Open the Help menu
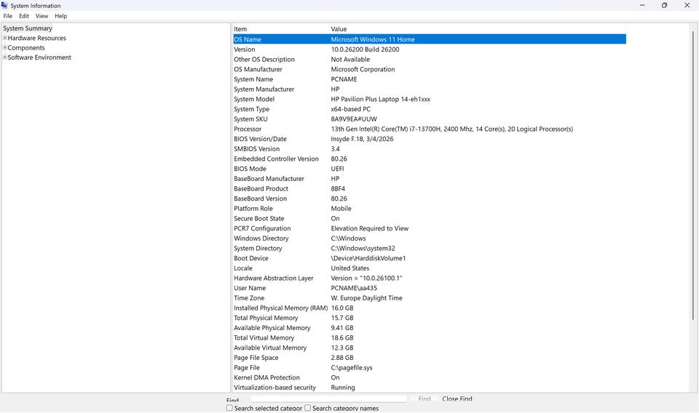Image resolution: width=699 pixels, height=413 pixels. coord(61,16)
